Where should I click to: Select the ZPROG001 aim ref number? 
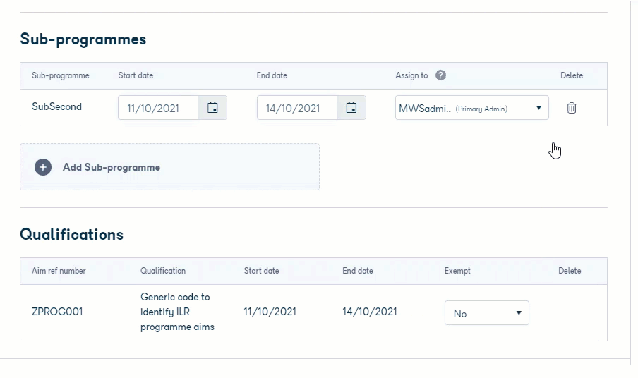[x=57, y=312]
